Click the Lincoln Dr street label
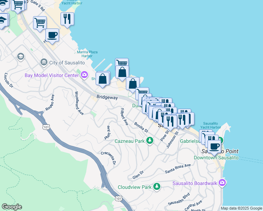263x211 pixels. click(x=8, y=80)
